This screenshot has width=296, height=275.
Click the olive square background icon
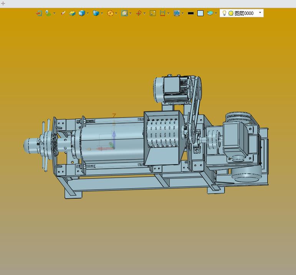point(153,13)
